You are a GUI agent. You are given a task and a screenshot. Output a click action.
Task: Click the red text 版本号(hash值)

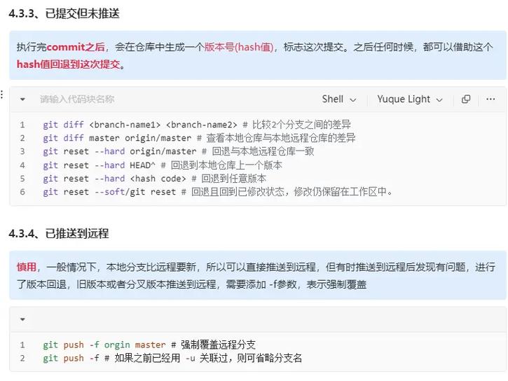pyautogui.click(x=239, y=47)
